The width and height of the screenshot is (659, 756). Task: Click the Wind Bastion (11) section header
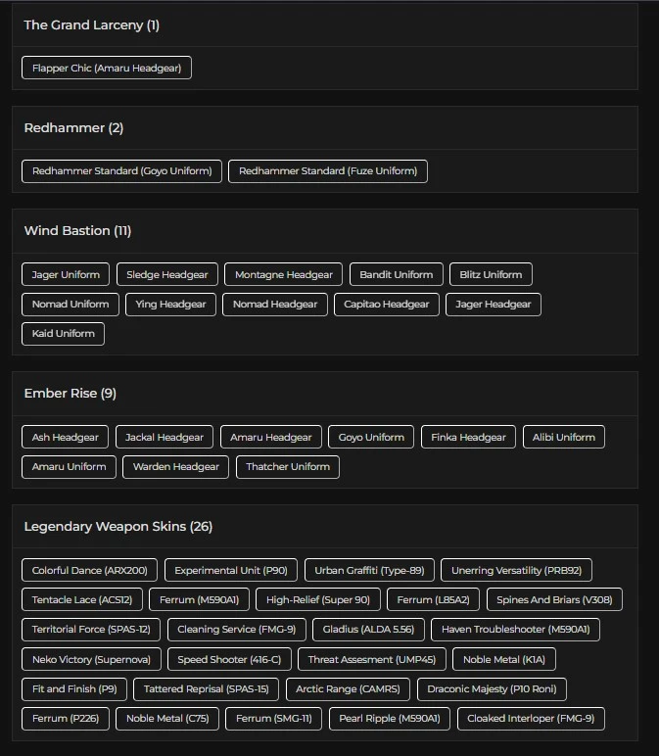(x=78, y=230)
